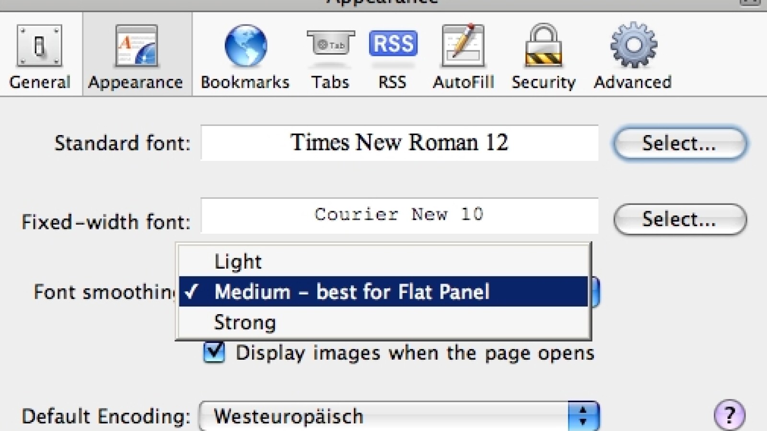Click Select button for Standard font
This screenshot has height=431, width=767.
(x=679, y=143)
